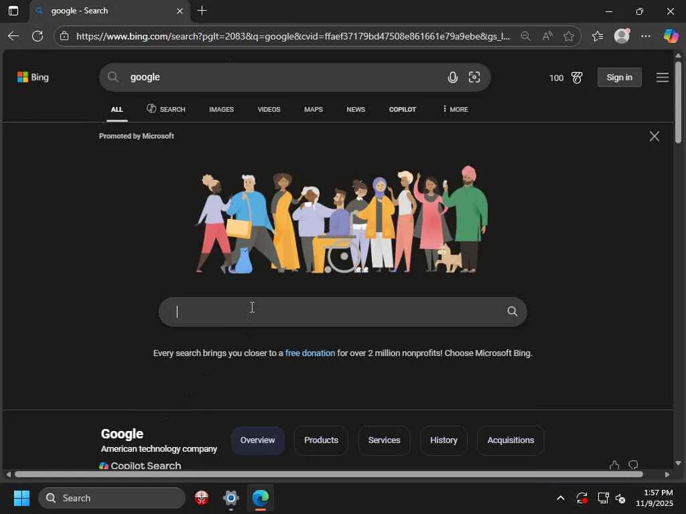The height and width of the screenshot is (514, 686).
Task: Select the ALL results tab
Action: tap(117, 109)
